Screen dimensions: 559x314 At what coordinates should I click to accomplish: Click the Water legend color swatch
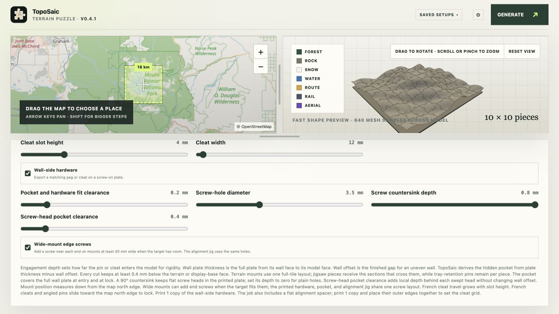point(299,78)
